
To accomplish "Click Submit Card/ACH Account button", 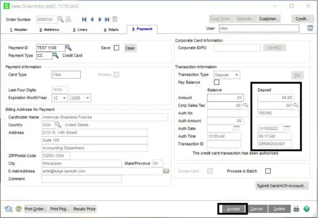I will pyautogui.click(x=282, y=186).
